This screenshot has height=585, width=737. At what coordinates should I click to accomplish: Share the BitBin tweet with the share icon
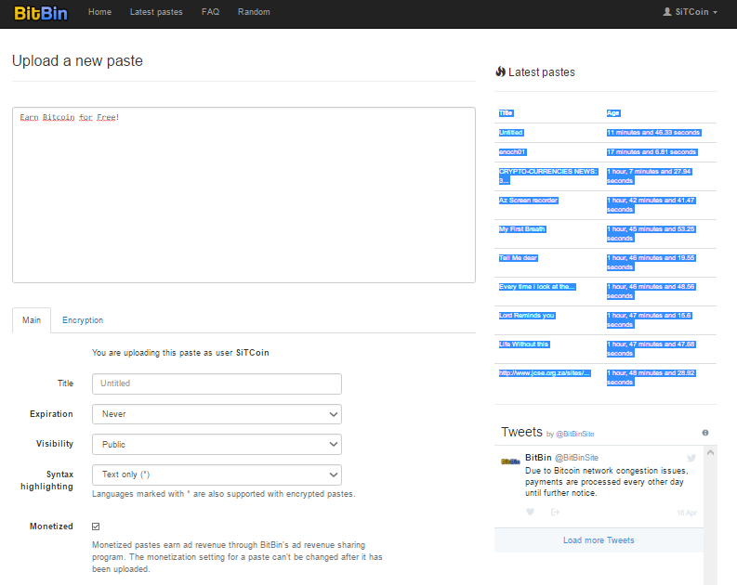pyautogui.click(x=555, y=512)
